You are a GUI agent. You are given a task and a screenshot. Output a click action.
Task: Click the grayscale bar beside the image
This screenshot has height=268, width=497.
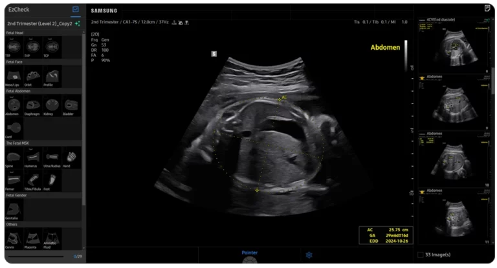(x=406, y=56)
